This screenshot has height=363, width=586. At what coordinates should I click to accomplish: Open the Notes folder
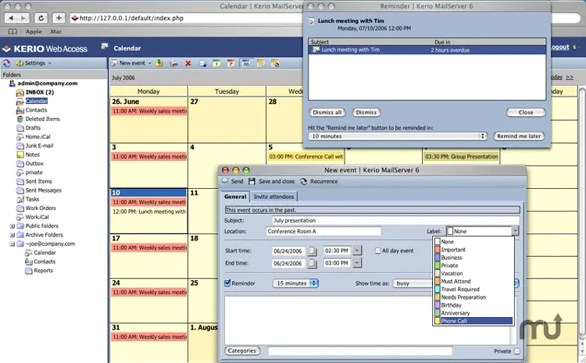point(33,155)
